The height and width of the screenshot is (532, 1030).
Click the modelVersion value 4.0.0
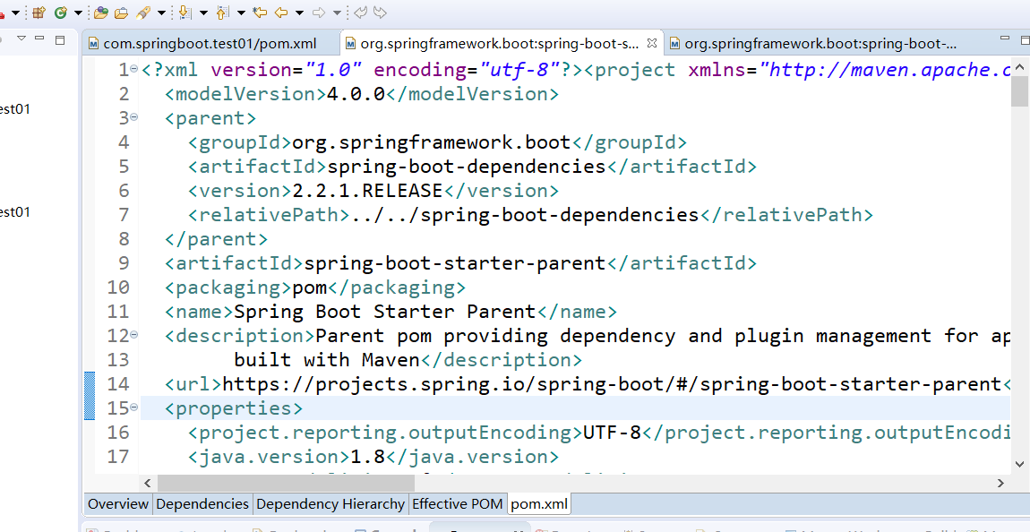point(356,94)
